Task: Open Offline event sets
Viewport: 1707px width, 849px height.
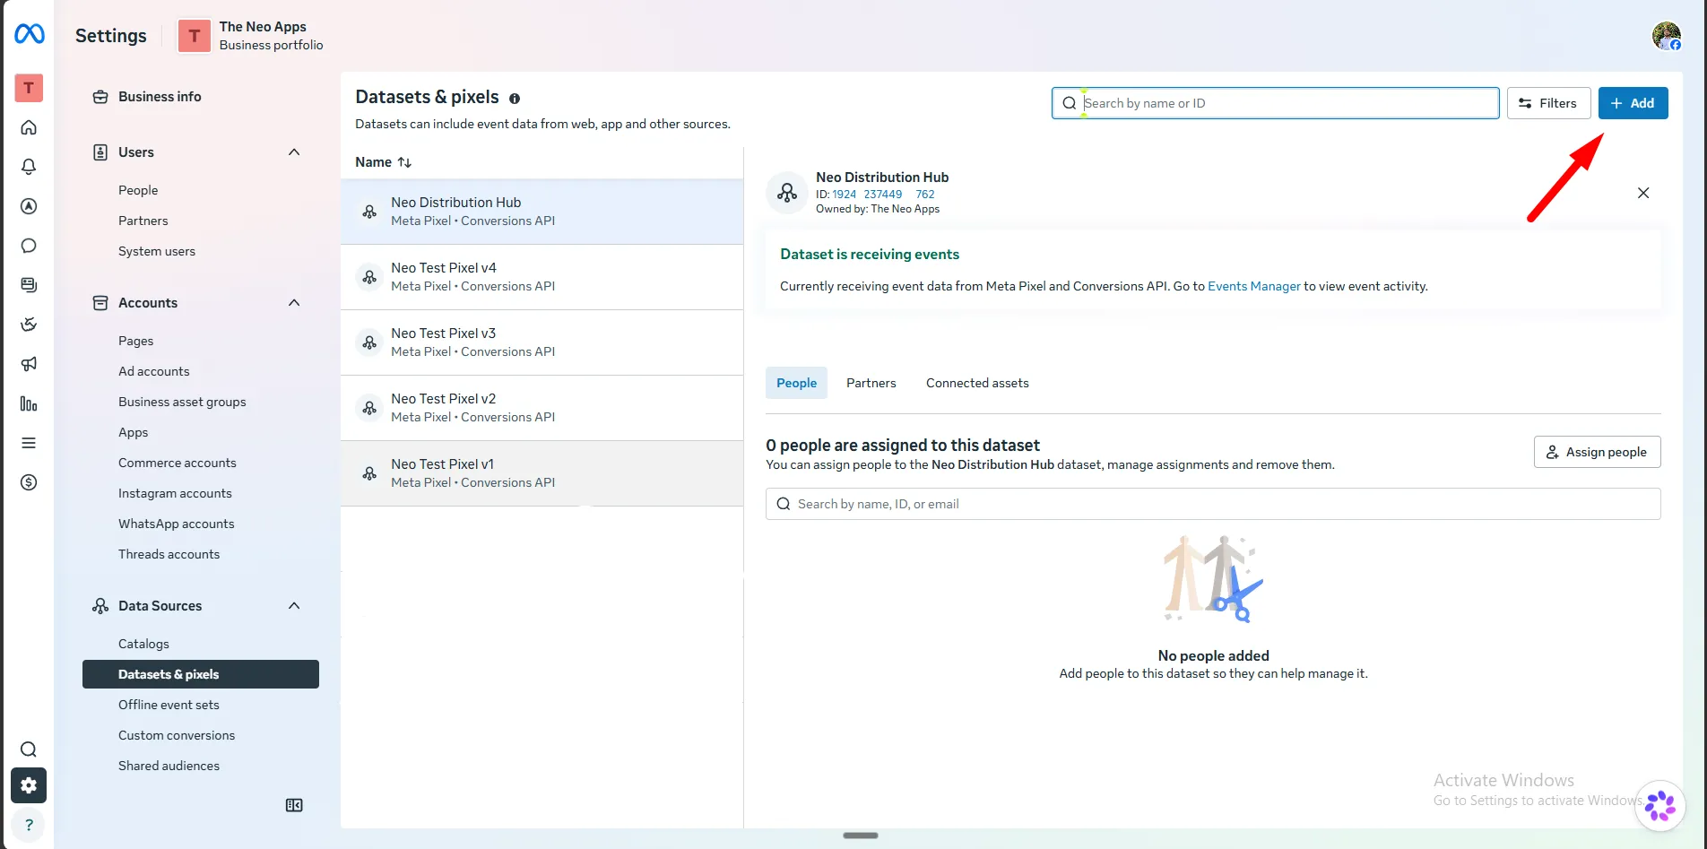Action: tap(169, 705)
